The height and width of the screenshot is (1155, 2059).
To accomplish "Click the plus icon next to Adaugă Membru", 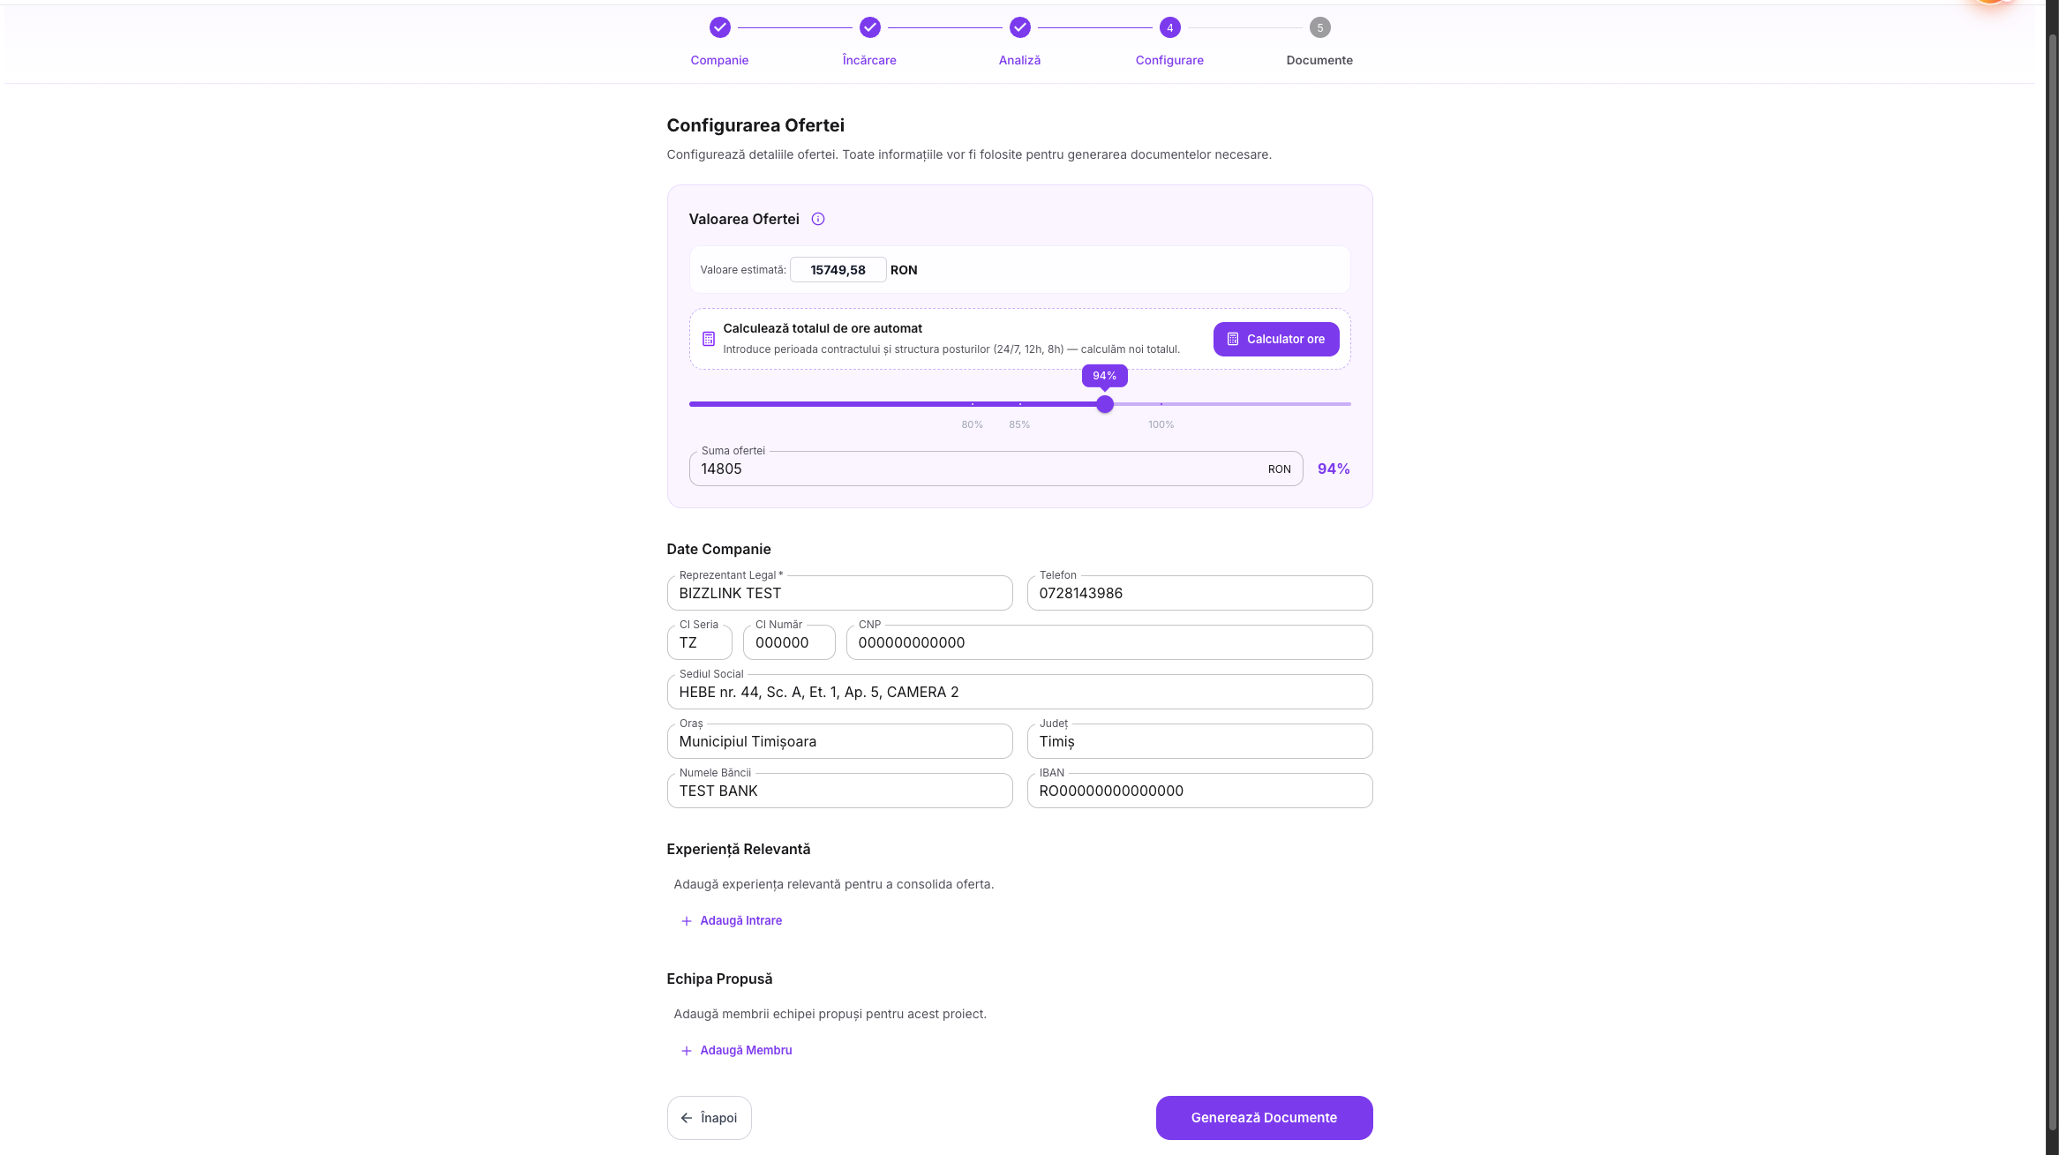I will tap(686, 1051).
